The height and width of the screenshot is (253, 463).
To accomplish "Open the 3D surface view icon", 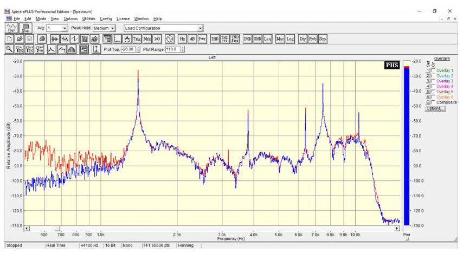I will [x=94, y=39].
